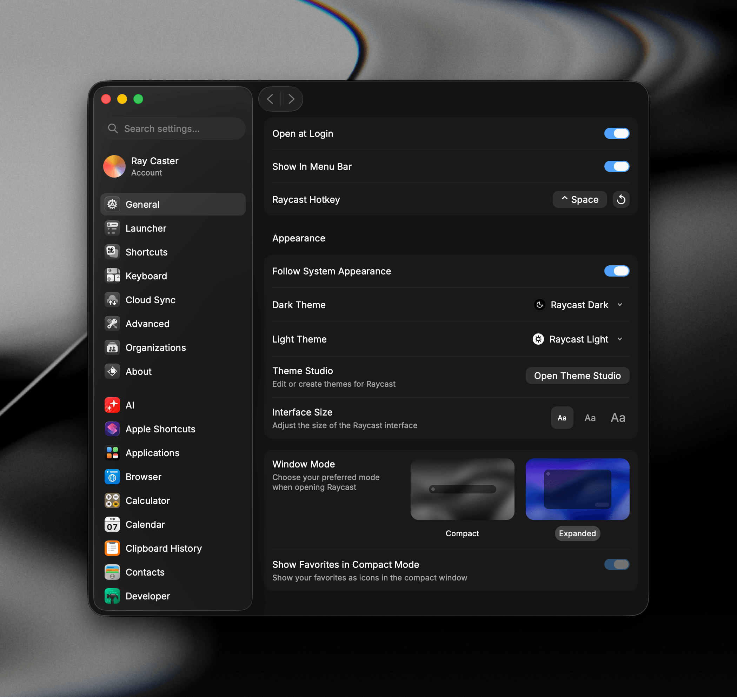Click the search magnifier icon
Viewport: 737px width, 697px height.
click(x=113, y=128)
